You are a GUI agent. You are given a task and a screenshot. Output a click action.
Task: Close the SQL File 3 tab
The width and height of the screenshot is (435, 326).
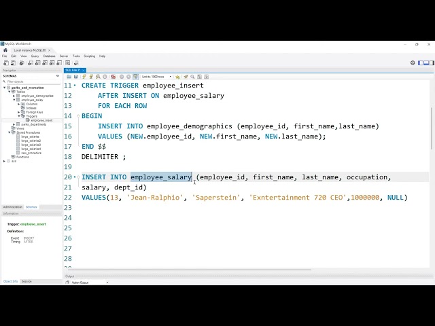[x=83, y=71]
